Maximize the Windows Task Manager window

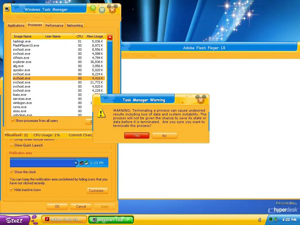click(x=102, y=10)
